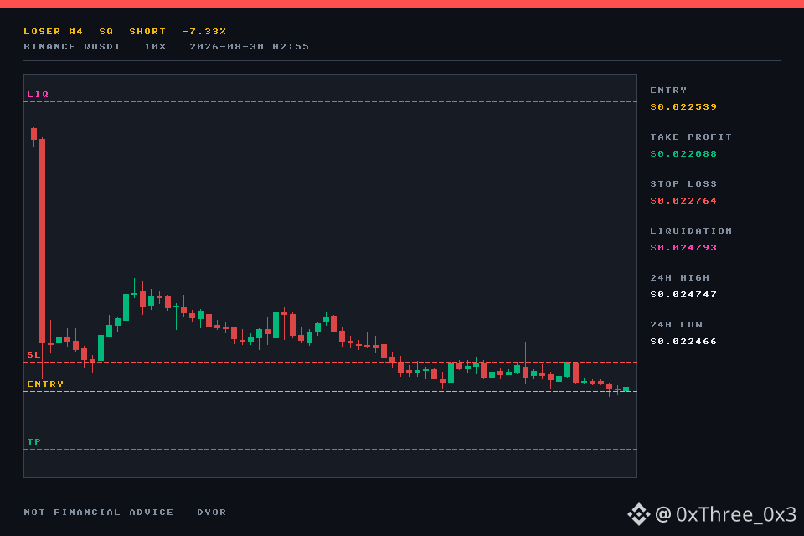The width and height of the screenshot is (804, 536).
Task: Click the tall red candle at chart start
Action: click(x=42, y=241)
